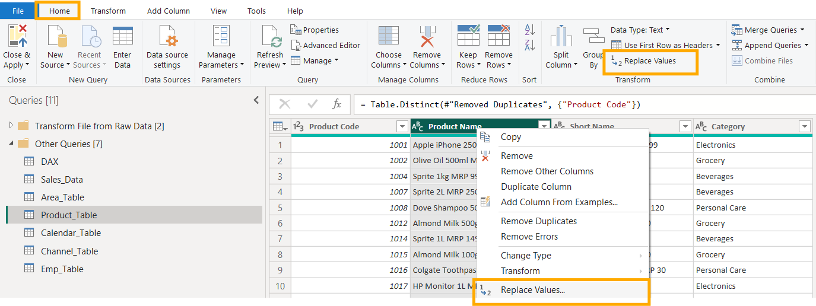Click Replace Values in the ribbon
This screenshot has height=306, width=816.
[x=643, y=60]
